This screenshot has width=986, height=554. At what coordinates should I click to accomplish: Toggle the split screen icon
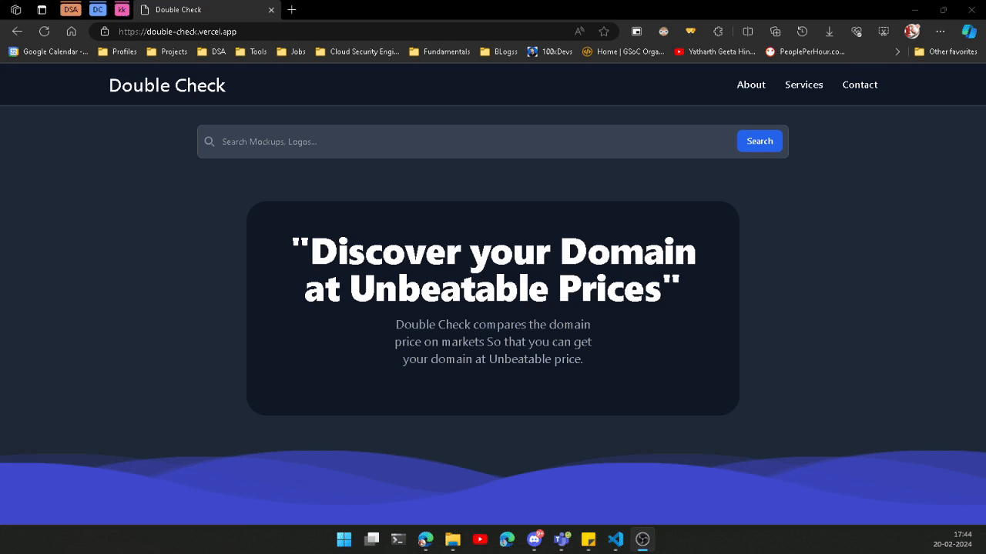(747, 32)
